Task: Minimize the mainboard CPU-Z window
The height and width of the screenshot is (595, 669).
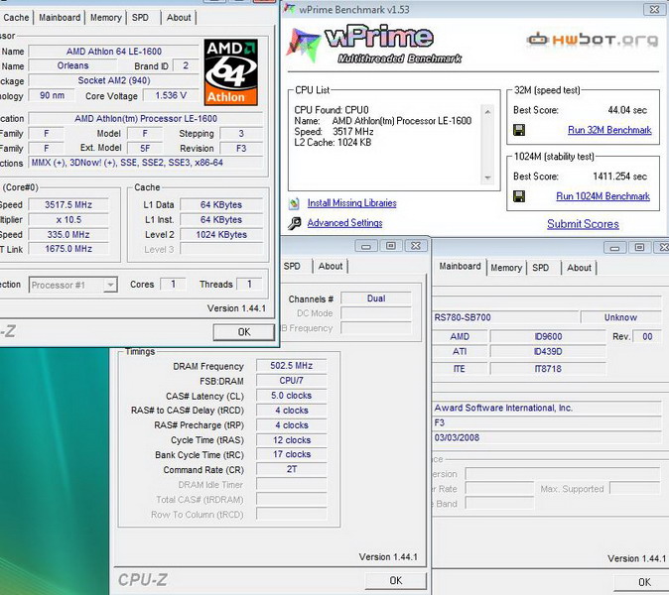Action: [614, 248]
